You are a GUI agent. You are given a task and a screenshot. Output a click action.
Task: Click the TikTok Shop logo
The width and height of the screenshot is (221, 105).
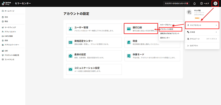(6, 3)
